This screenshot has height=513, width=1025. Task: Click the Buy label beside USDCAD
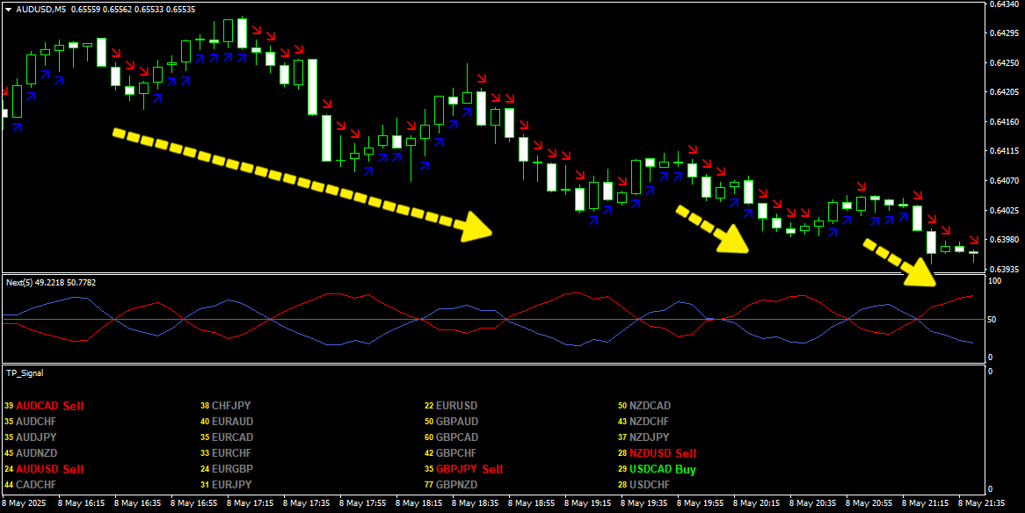(686, 469)
